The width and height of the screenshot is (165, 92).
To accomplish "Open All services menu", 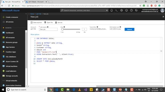I will click(x=8, y=22).
